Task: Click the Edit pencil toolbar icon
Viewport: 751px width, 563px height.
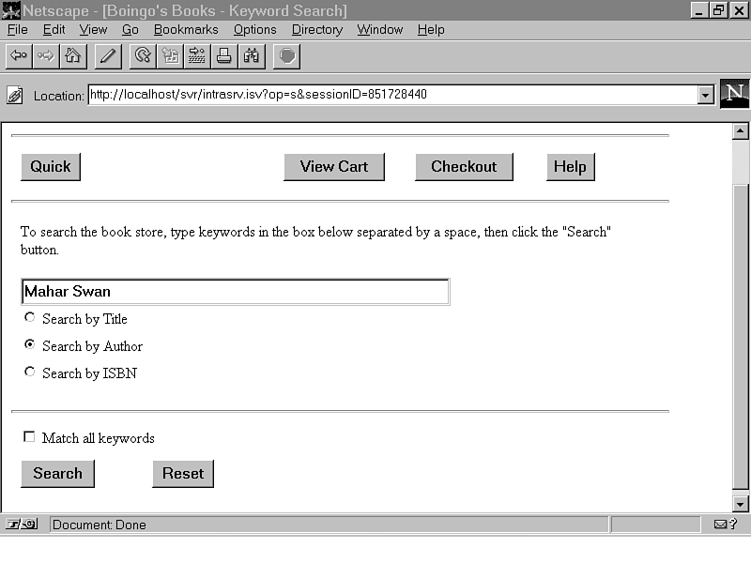Action: pos(108,56)
